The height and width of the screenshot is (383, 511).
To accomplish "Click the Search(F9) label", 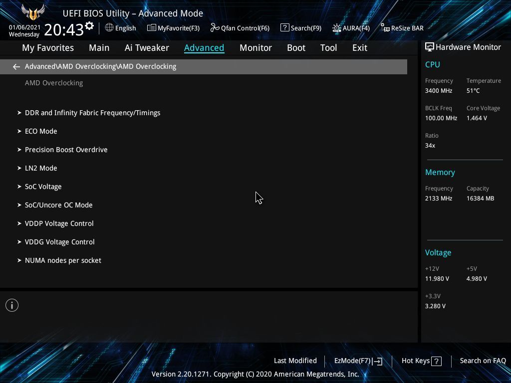I will point(306,28).
